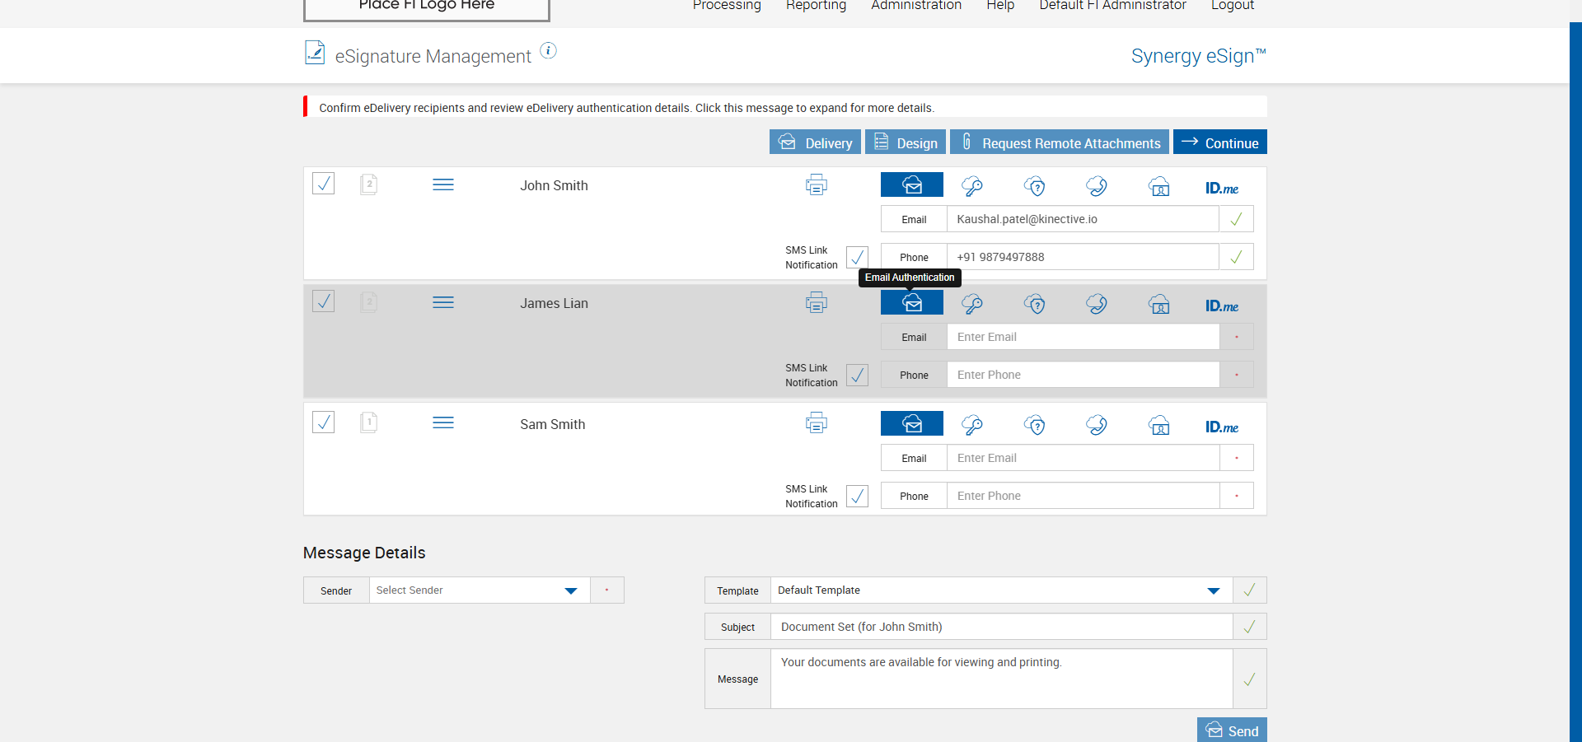
Task: Select shield question icon for James Lian
Action: point(1035,304)
